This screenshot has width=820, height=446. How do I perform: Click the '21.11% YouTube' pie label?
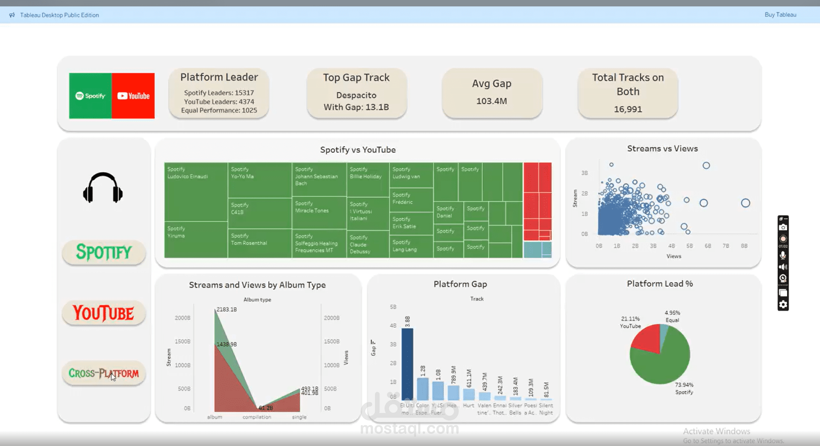point(630,323)
